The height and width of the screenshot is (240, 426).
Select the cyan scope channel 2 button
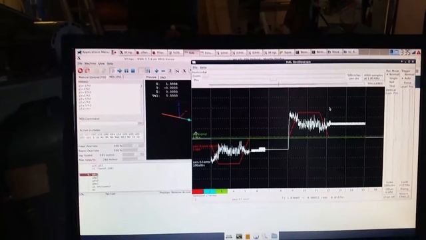coord(210,191)
